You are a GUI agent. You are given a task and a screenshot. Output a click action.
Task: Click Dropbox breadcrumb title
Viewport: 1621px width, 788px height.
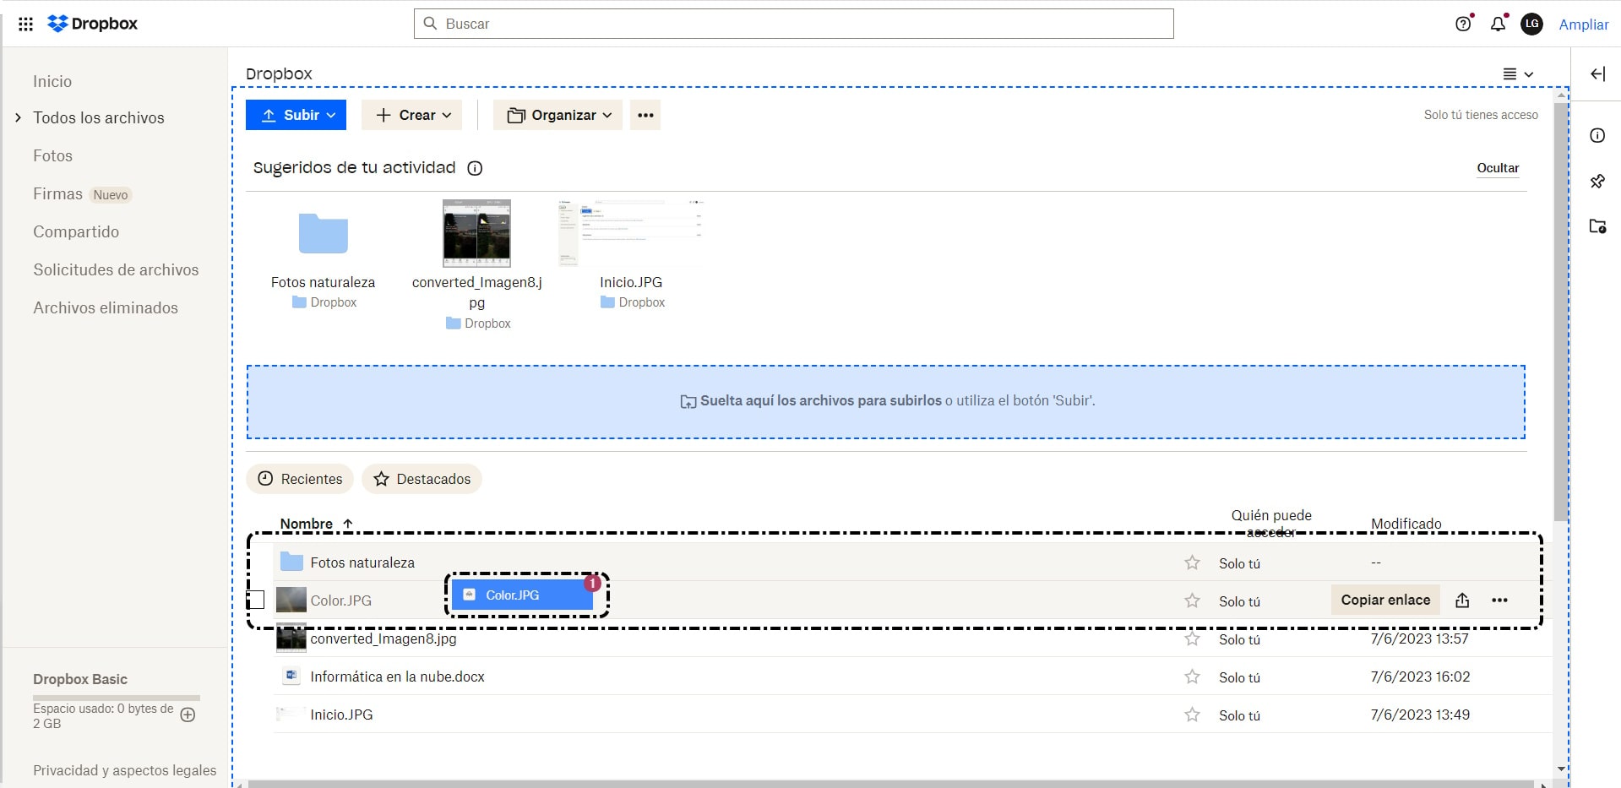(x=279, y=73)
